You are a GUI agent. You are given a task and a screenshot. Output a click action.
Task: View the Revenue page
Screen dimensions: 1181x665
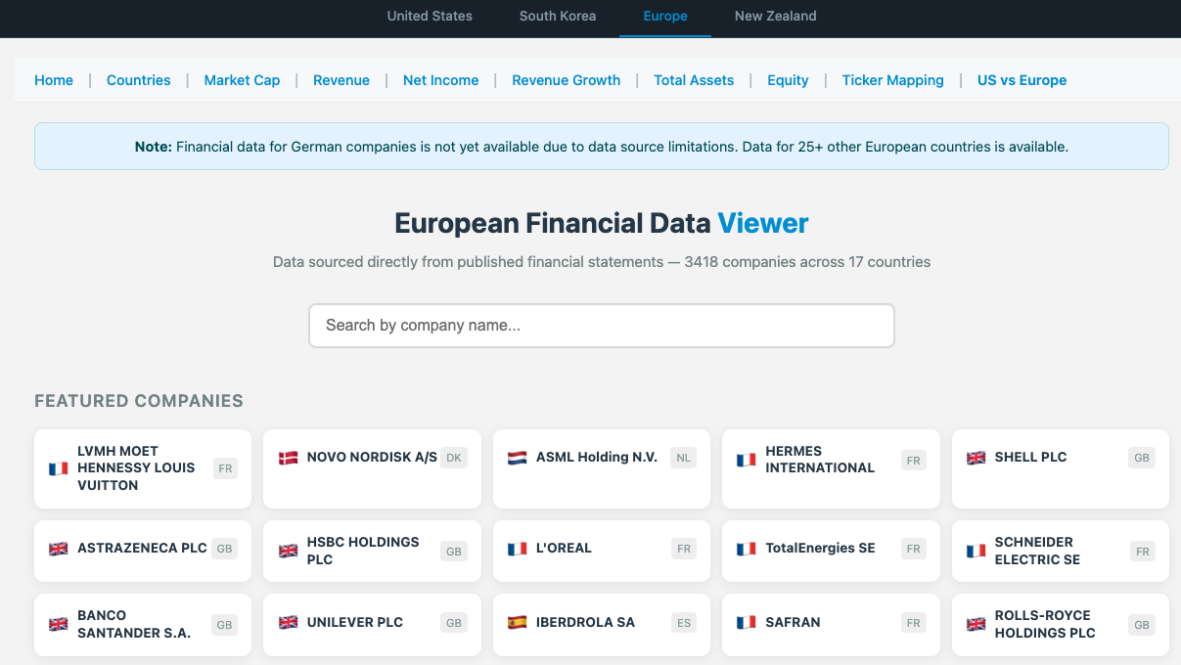(x=341, y=80)
